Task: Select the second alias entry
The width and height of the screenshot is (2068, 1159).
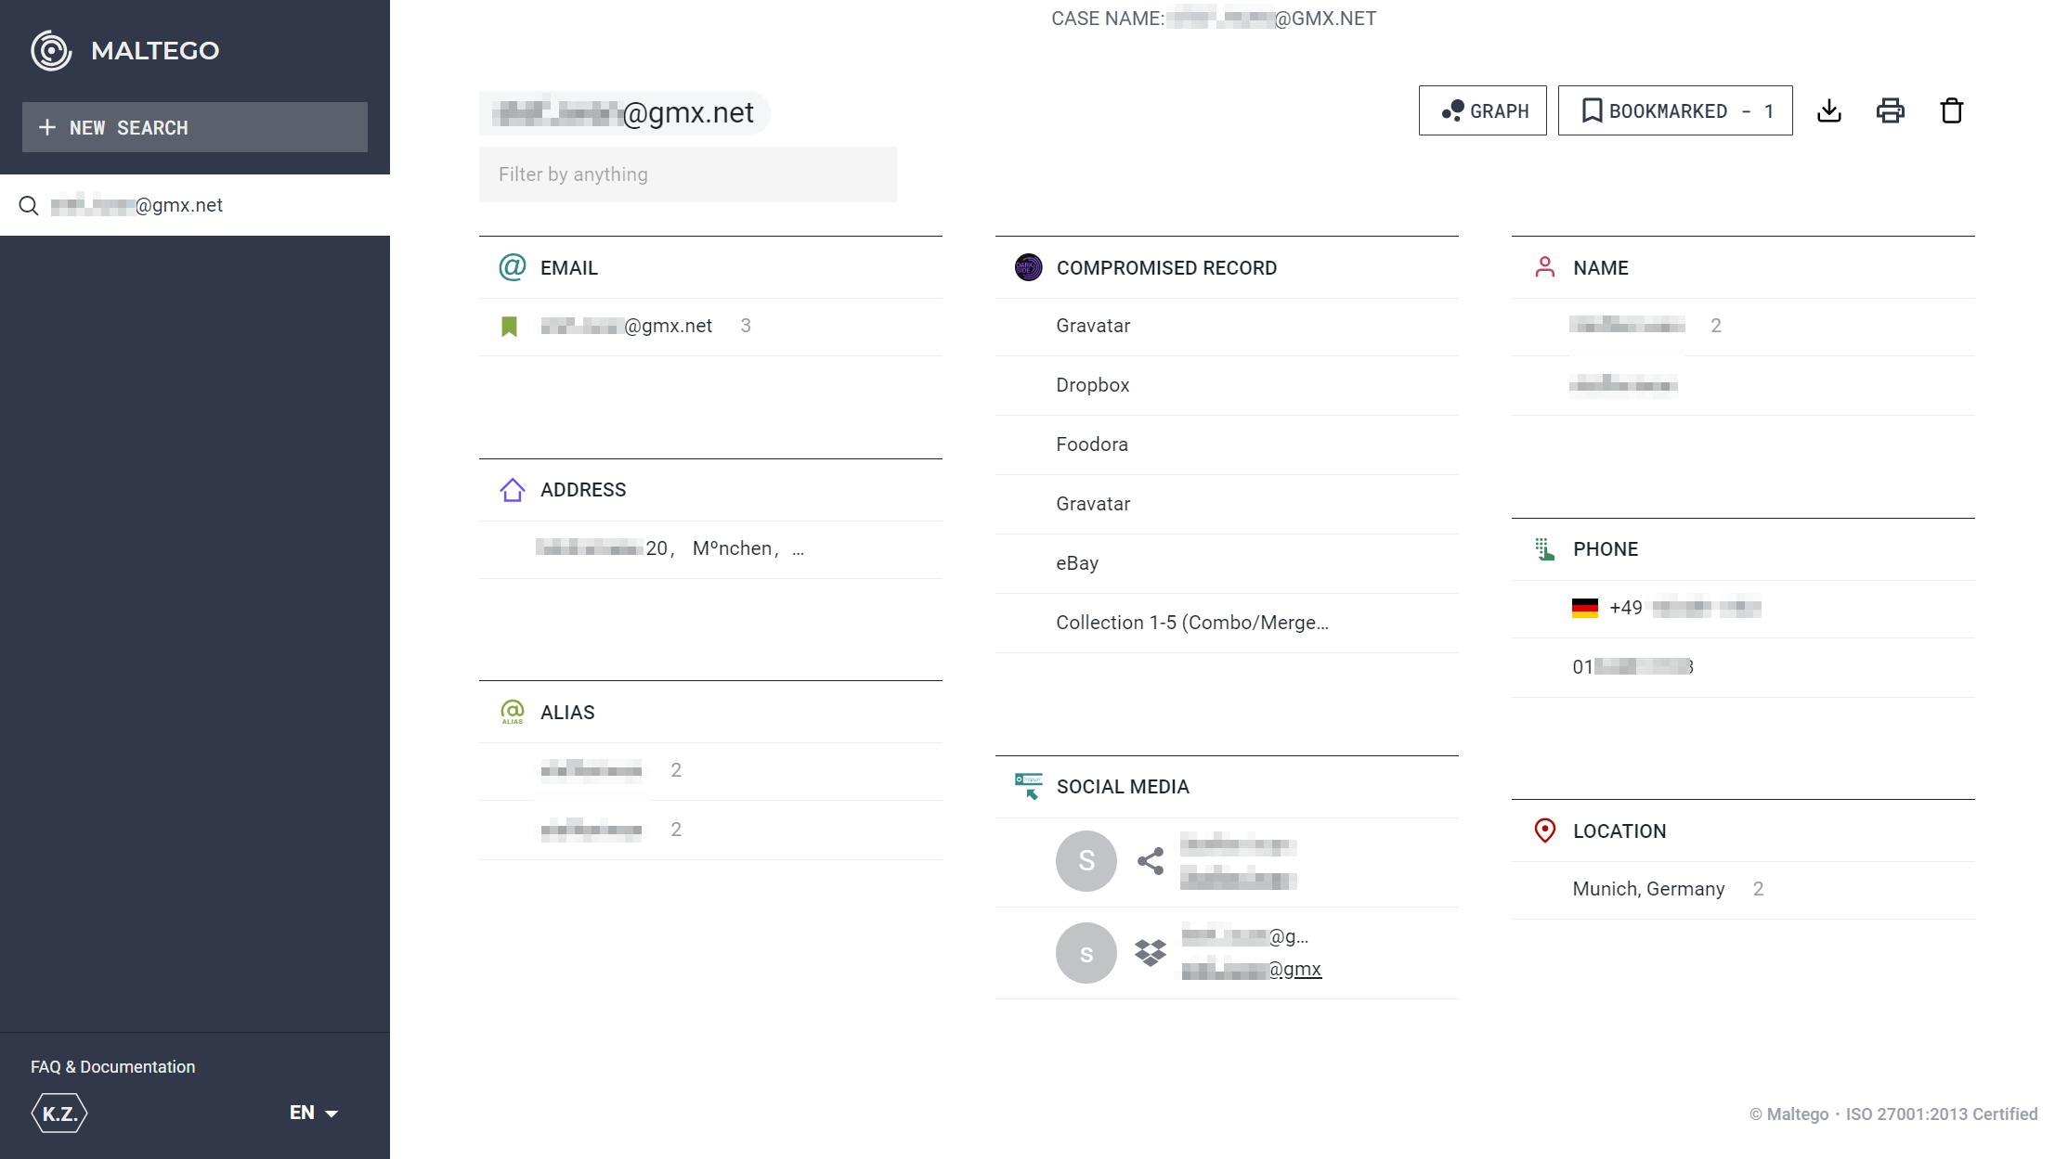Action: click(710, 831)
